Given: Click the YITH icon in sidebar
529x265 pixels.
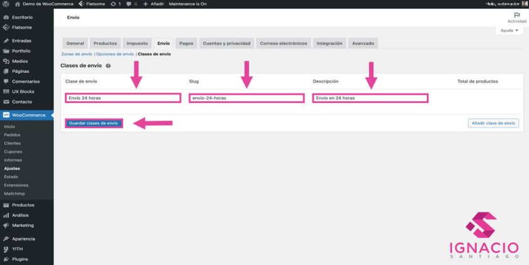Looking at the screenshot, I should [x=6, y=249].
